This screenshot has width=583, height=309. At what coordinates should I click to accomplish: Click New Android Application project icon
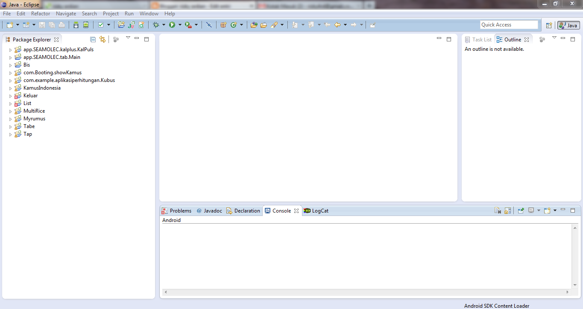pos(121,25)
